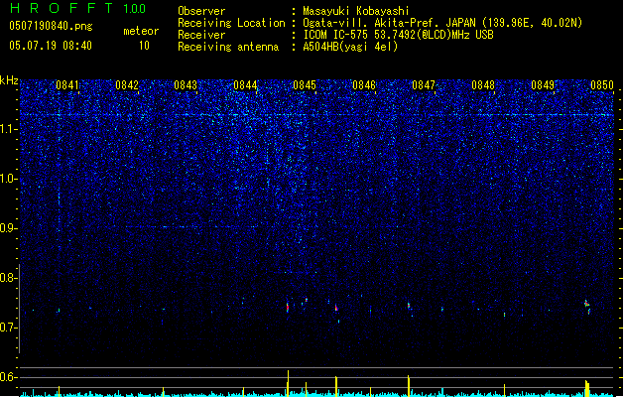
Task: Click the A504HB(yagi 4el) antenna text
Action: coord(350,47)
